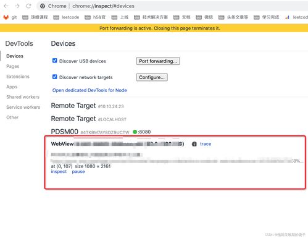This screenshot has width=308, height=238.
Task: Click the browser back arrow
Action: point(6,6)
